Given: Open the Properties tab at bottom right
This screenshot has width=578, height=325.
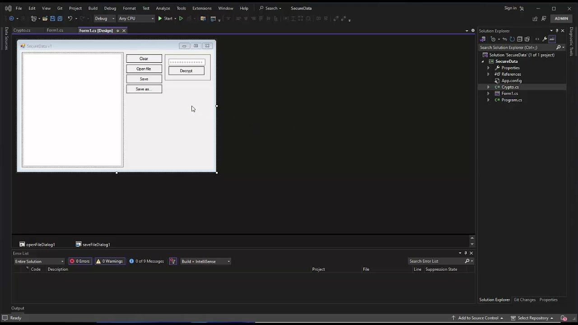Looking at the screenshot, I should [x=548, y=300].
